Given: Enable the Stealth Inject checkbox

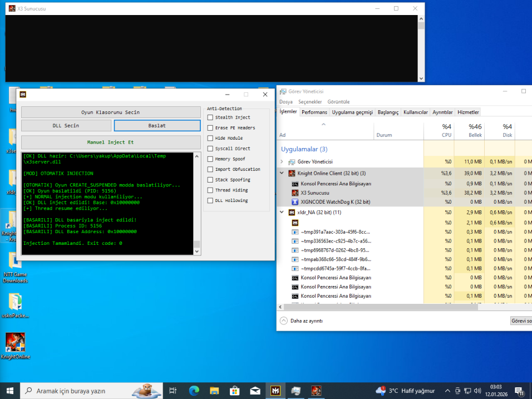Looking at the screenshot, I should tap(210, 117).
